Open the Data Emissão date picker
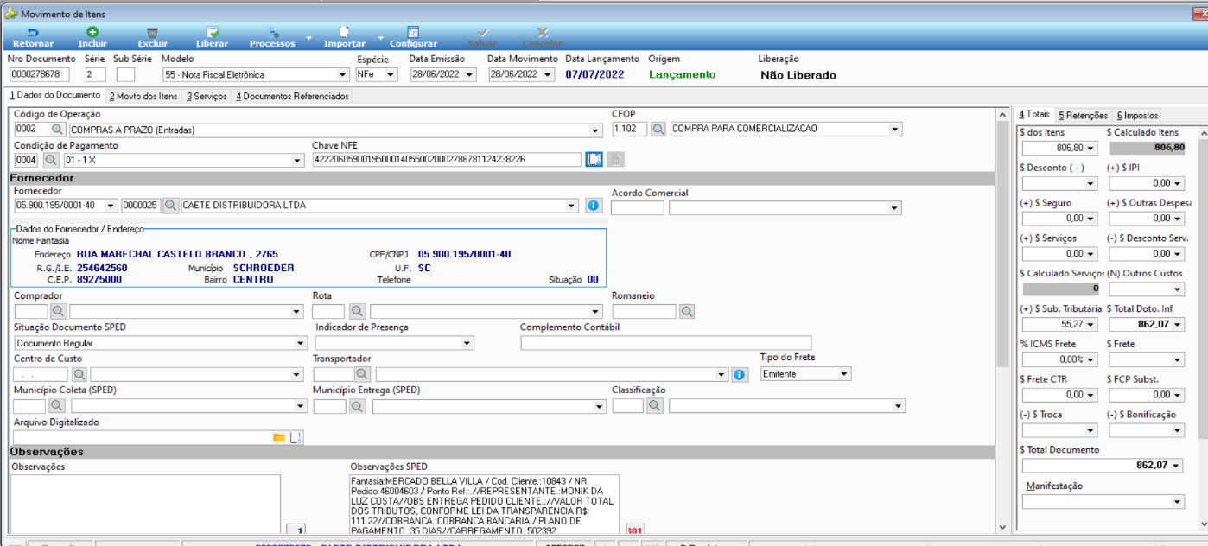 coord(469,75)
